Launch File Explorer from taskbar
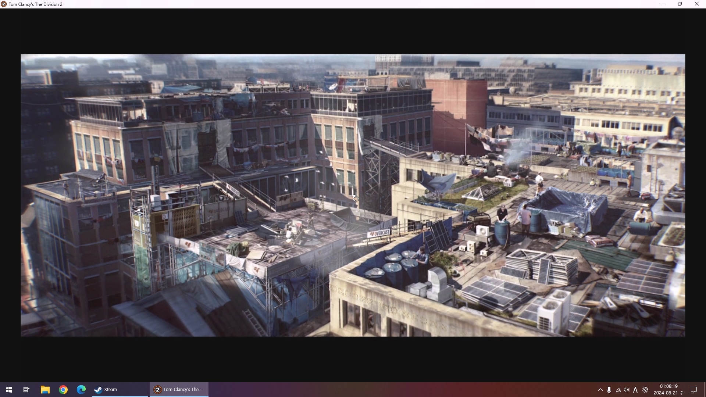 coord(45,390)
